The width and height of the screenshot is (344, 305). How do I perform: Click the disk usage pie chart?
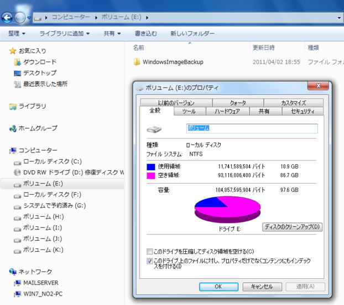click(227, 210)
